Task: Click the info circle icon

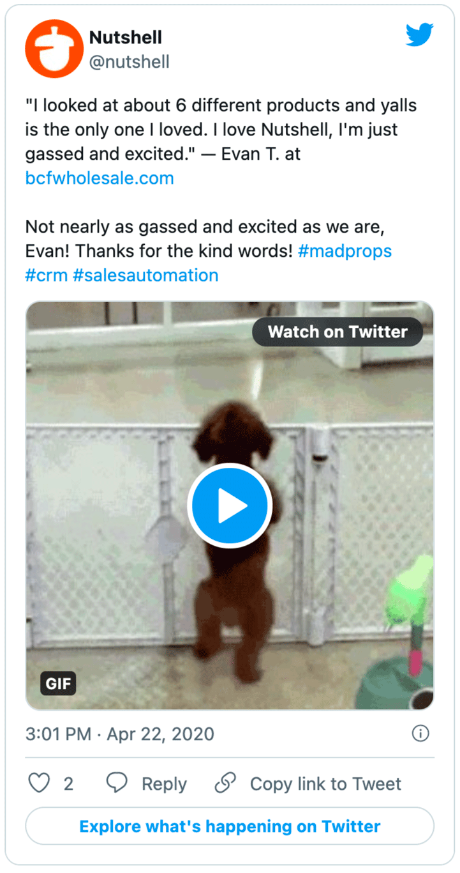Action: (421, 734)
